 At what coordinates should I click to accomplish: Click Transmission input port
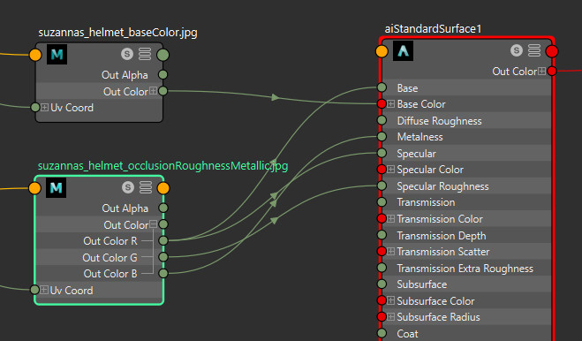pyautogui.click(x=382, y=202)
